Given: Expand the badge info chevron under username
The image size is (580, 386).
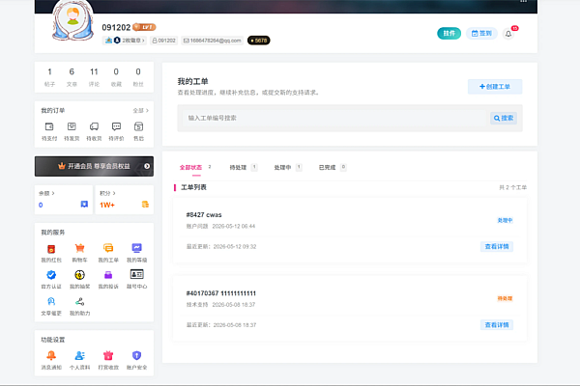Looking at the screenshot, I should tap(143, 41).
